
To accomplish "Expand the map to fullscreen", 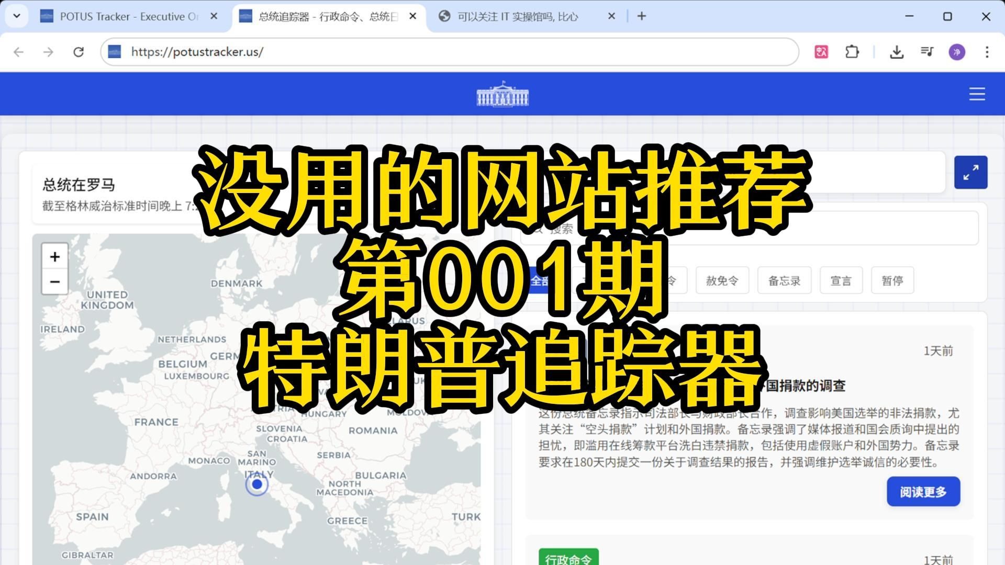I will [x=970, y=172].
